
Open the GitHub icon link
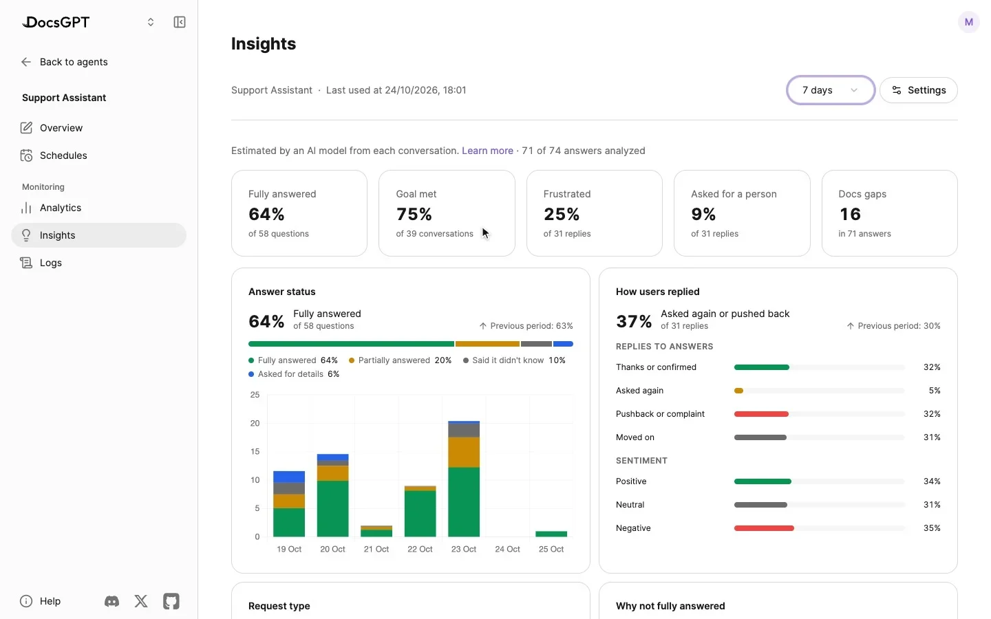coord(171,601)
